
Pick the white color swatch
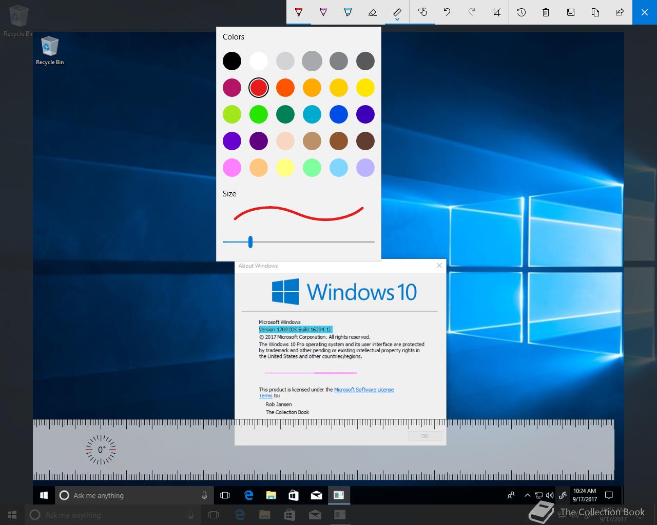pos(259,61)
